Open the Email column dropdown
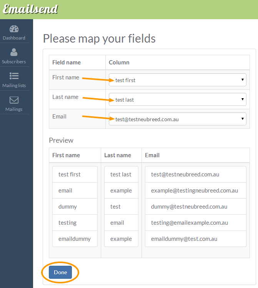The height and width of the screenshot is (288, 258). point(178,119)
